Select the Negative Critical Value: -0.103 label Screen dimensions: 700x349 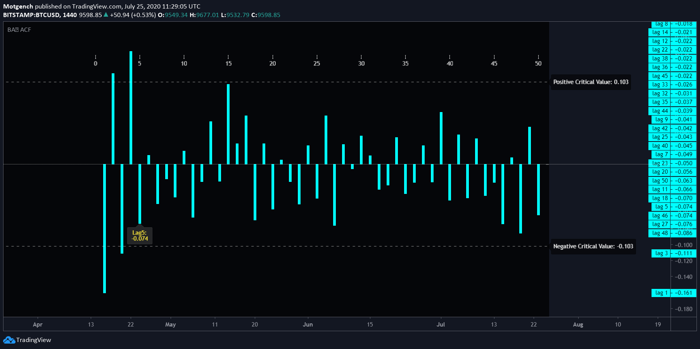[x=593, y=246]
